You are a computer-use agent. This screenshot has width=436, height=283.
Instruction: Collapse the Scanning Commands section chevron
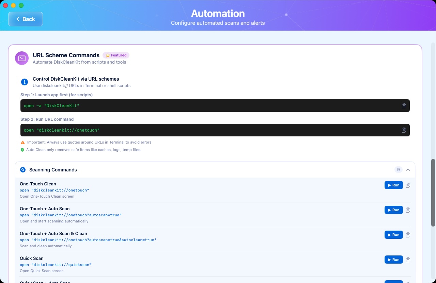[x=408, y=170]
